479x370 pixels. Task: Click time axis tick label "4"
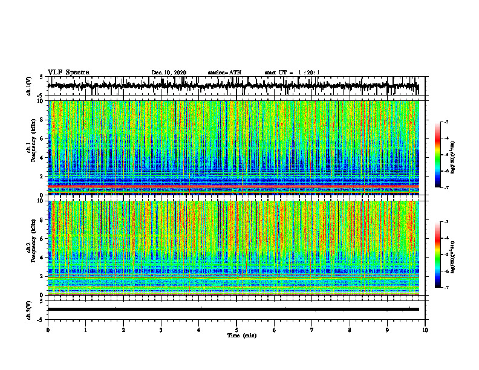[199, 330]
